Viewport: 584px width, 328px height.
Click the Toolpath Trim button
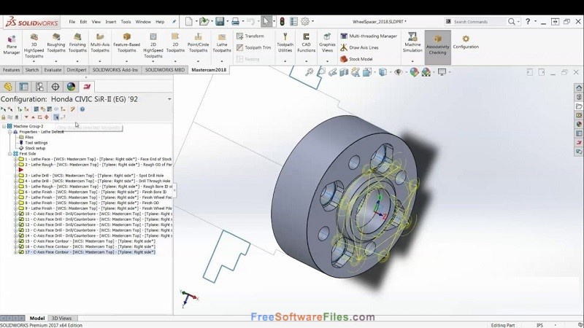pos(253,47)
